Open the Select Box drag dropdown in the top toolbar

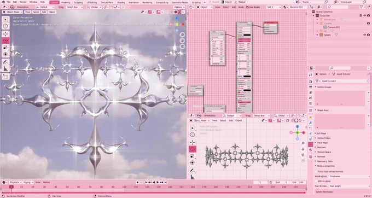pyautogui.click(x=74, y=7)
